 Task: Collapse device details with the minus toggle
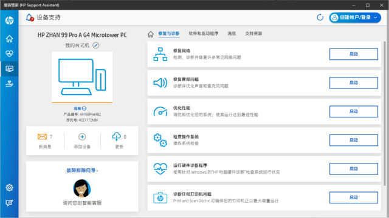(84, 108)
